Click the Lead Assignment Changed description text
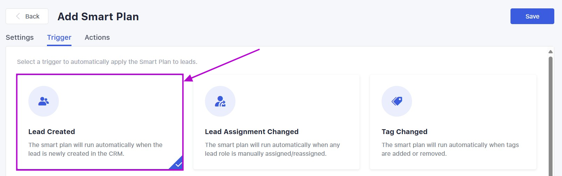This screenshot has width=562, height=176. pos(272,149)
